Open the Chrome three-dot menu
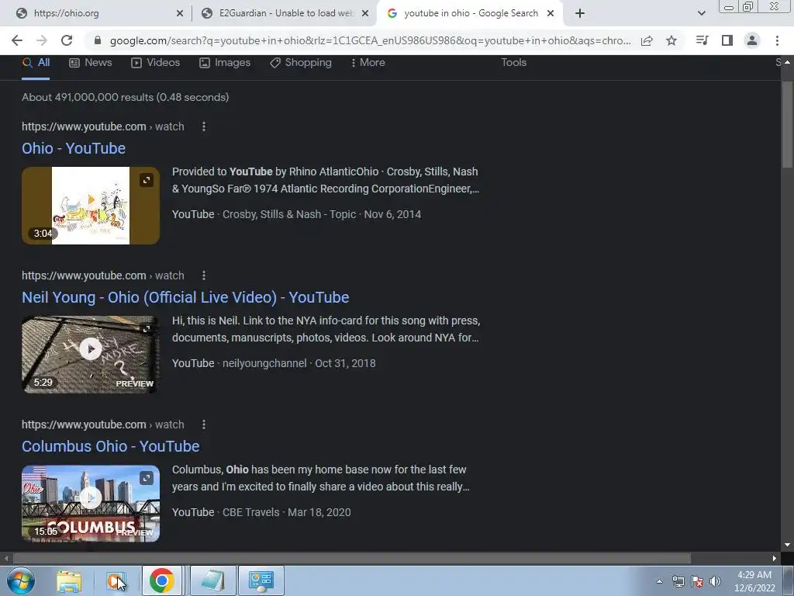794x596 pixels. pyautogui.click(x=777, y=40)
